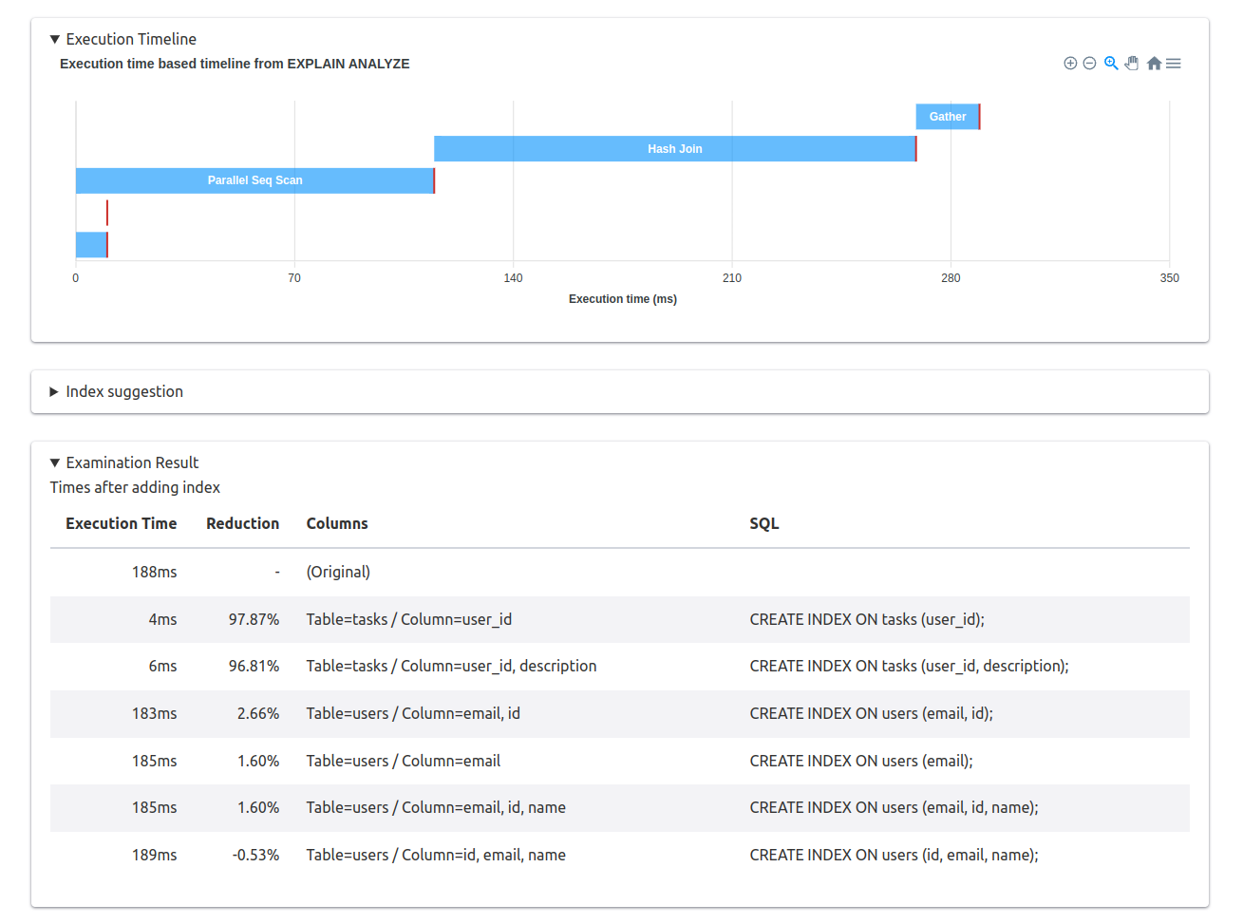Select Table=users / Column=email cell

click(x=404, y=761)
